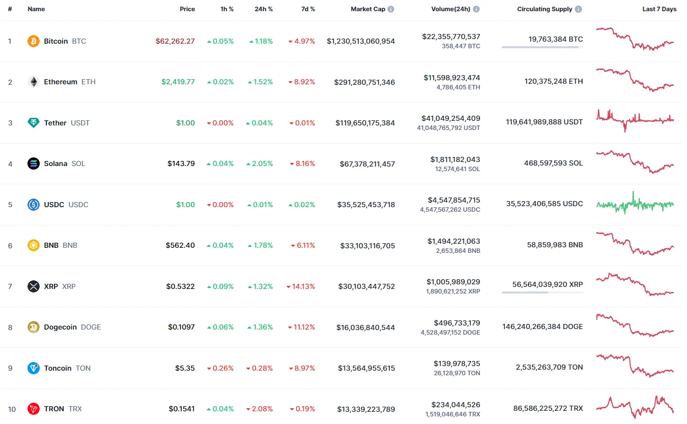
Task: Click the Ethereum diamond logo icon
Action: click(33, 82)
